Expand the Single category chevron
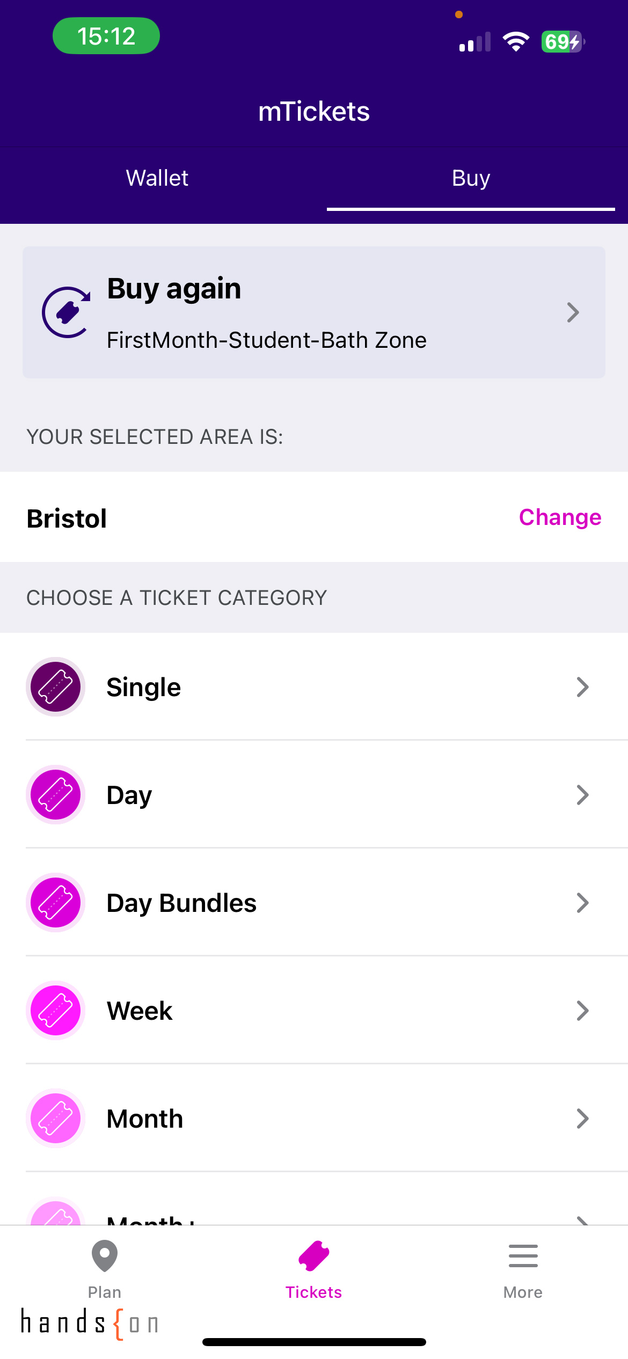This screenshot has height=1359, width=628. [582, 687]
